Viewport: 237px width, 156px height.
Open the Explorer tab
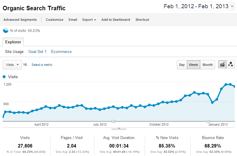(x=13, y=42)
